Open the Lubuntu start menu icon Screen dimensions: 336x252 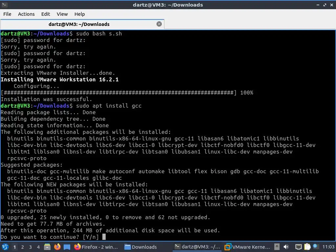(5, 247)
